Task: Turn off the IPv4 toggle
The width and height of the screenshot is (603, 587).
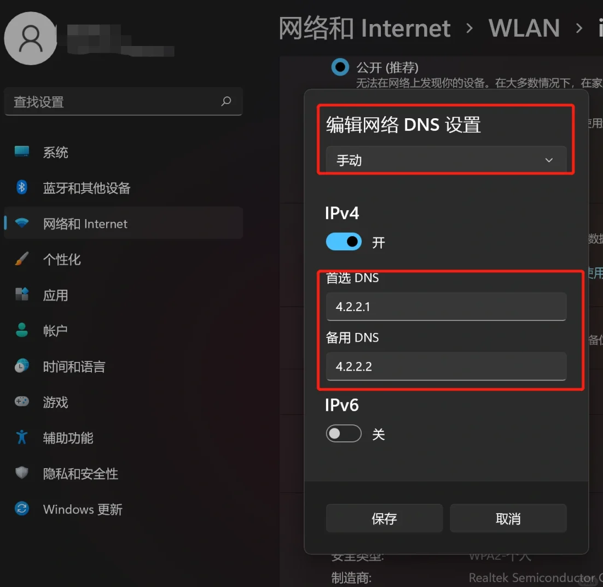Action: [x=344, y=241]
